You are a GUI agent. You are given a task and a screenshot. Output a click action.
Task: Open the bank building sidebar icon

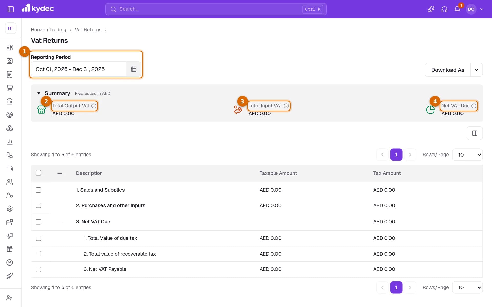[x=9, y=101]
